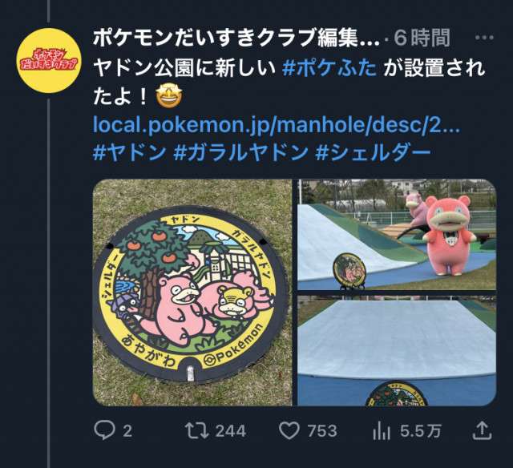Follow the local.pokemon.jp manhole link

[x=277, y=125]
